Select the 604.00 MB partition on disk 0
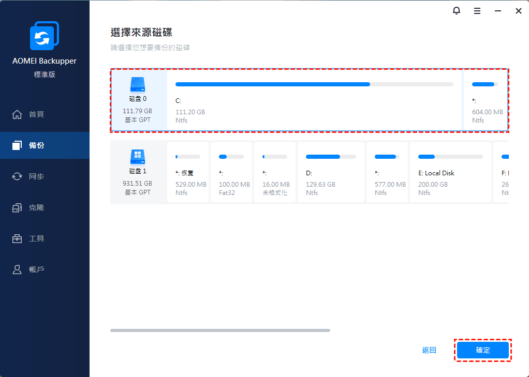The width and height of the screenshot is (529, 377). (x=485, y=100)
